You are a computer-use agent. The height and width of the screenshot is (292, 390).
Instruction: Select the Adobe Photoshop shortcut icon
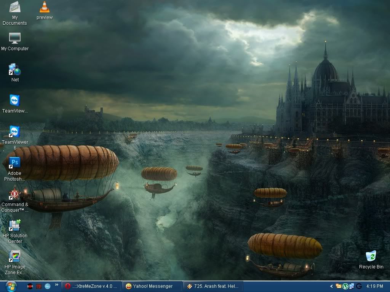click(14, 169)
